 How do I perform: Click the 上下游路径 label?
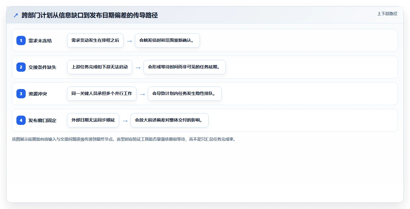[387, 14]
